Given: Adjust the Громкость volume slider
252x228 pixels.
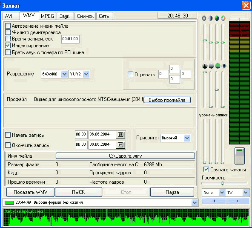Looking at the screenshot, I should [x=223, y=183].
